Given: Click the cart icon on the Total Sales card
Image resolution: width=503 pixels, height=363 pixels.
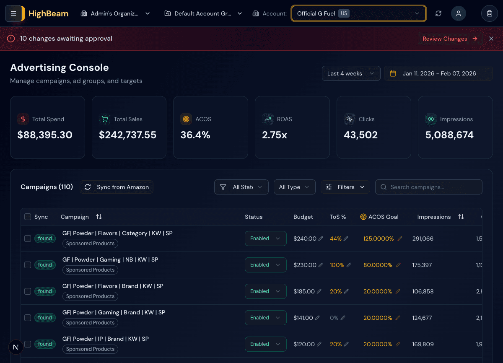Looking at the screenshot, I should pos(104,119).
